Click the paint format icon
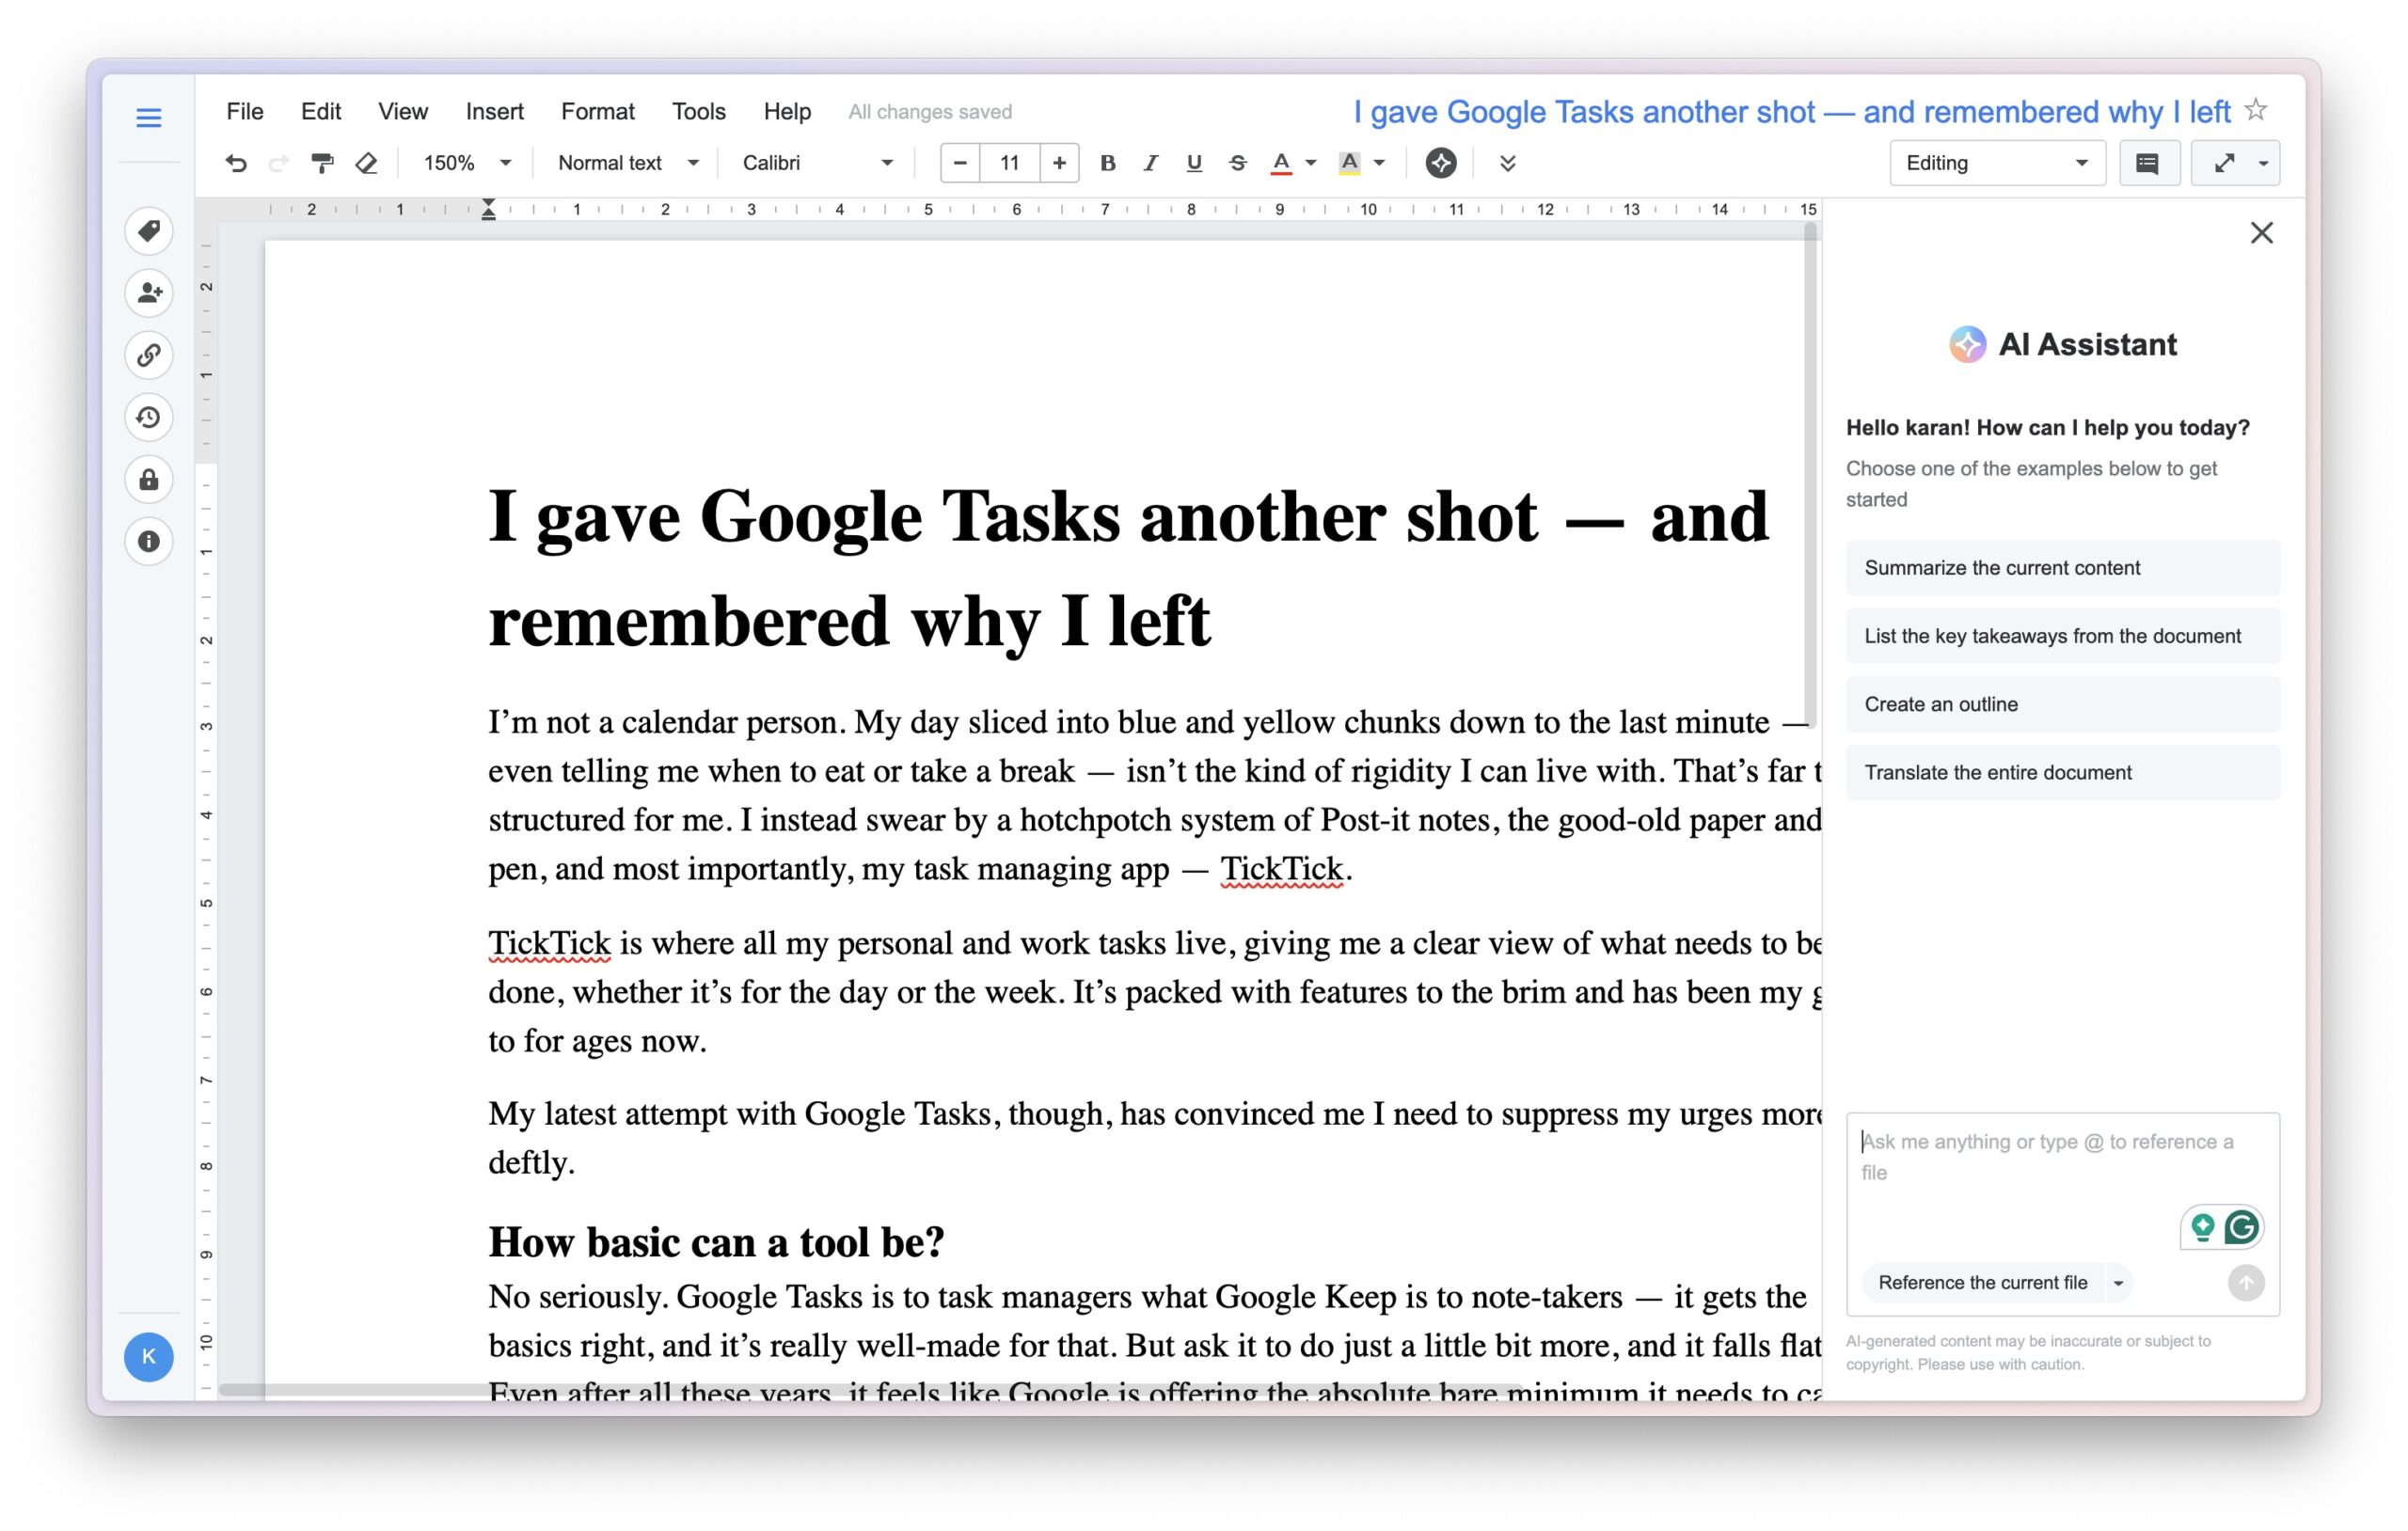Screen dimensions: 2408x1531 (322, 163)
